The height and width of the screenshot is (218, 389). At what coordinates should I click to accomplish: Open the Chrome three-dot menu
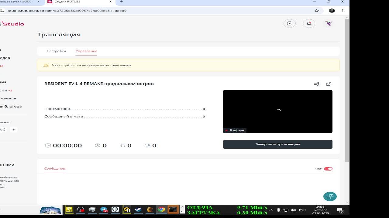[x=343, y=11]
